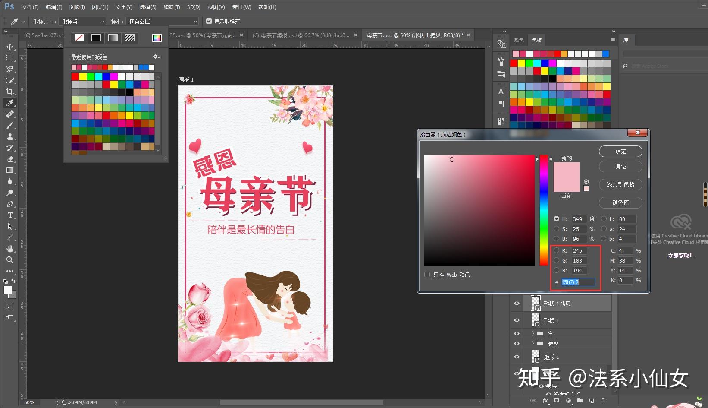The height and width of the screenshot is (408, 708).
Task: Select the G green radio button
Action: pyautogui.click(x=557, y=260)
